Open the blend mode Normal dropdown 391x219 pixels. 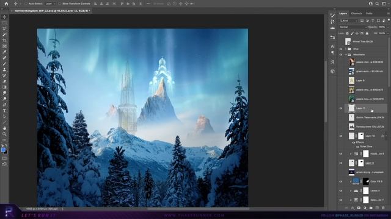353,27
